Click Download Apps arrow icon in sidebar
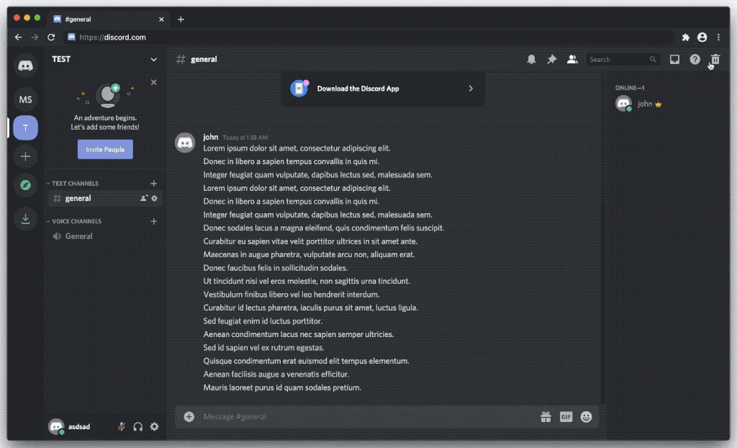Screen dimensions: 737x448 pos(25,219)
